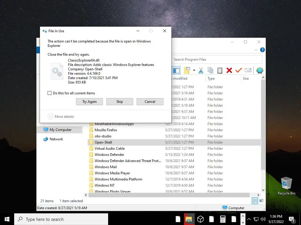Open Properties via the orange checkmark icon

tap(239, 70)
